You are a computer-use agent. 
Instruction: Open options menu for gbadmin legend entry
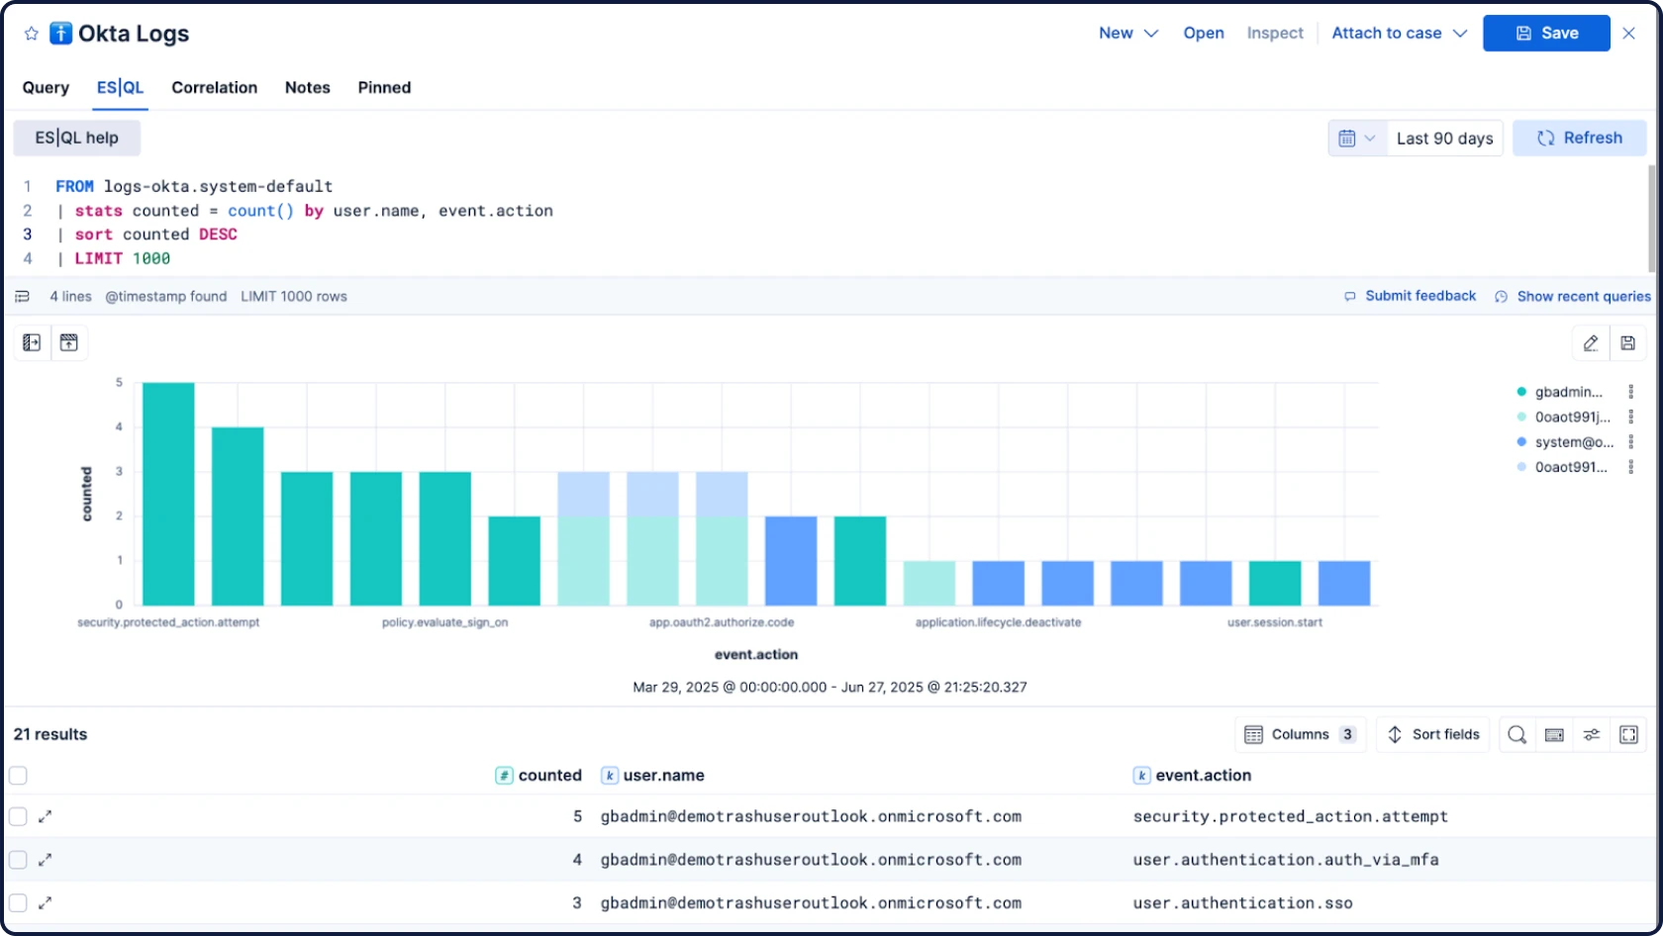[x=1631, y=392]
